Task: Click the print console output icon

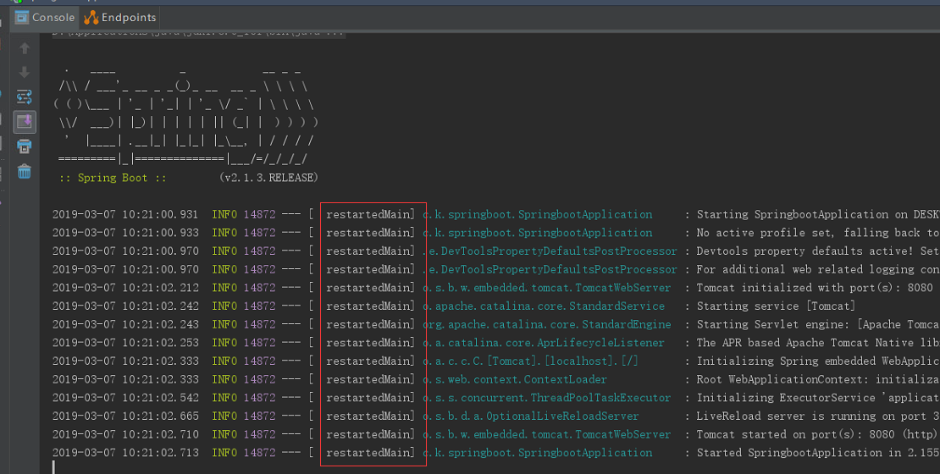Action: coord(25,146)
